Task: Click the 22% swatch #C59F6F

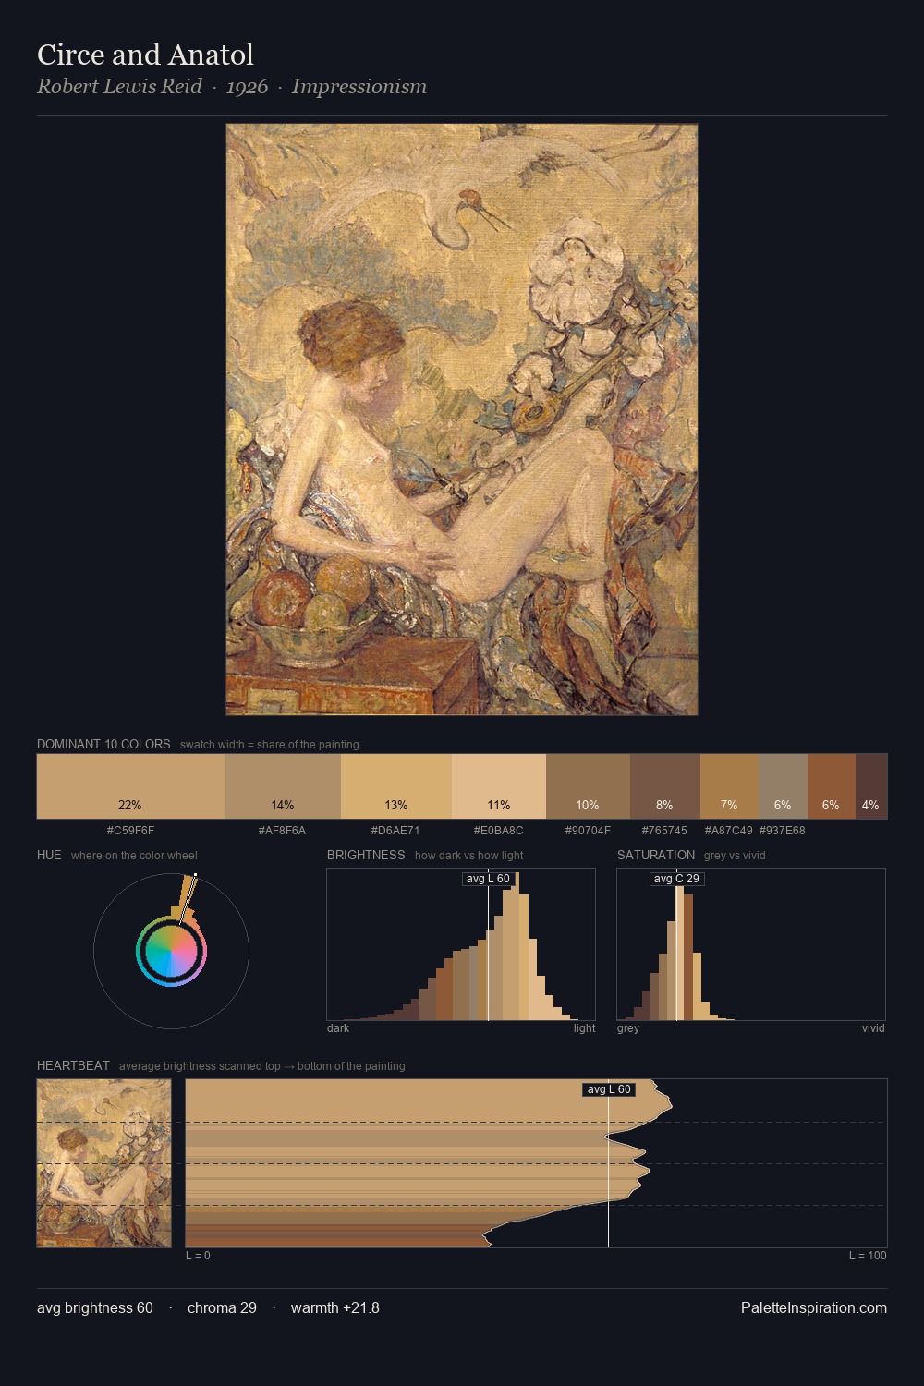Action: pos(130,786)
